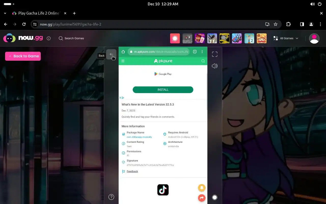The width and height of the screenshot is (326, 204).
Task: Enter fullscreen mode for the game
Action: (x=215, y=54)
